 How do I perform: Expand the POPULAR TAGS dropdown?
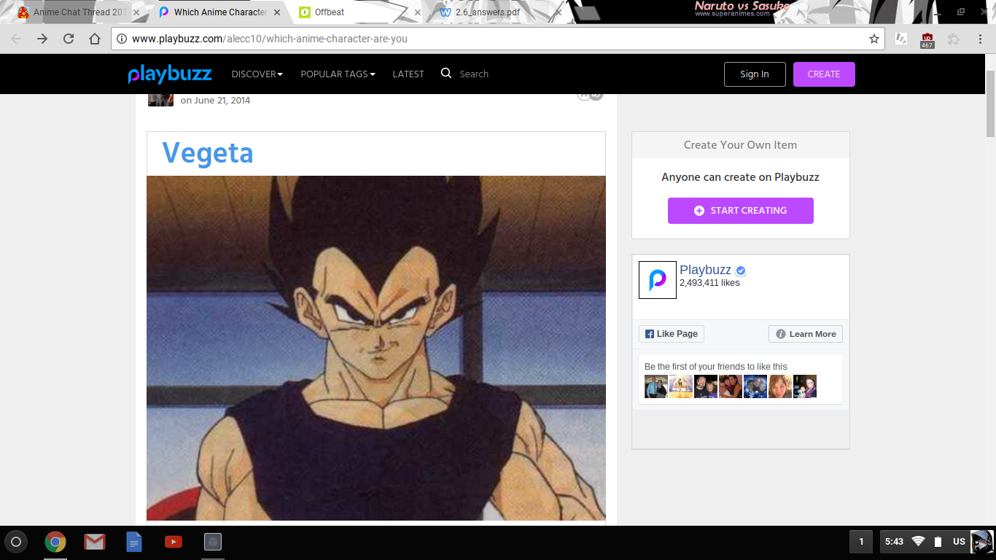338,74
